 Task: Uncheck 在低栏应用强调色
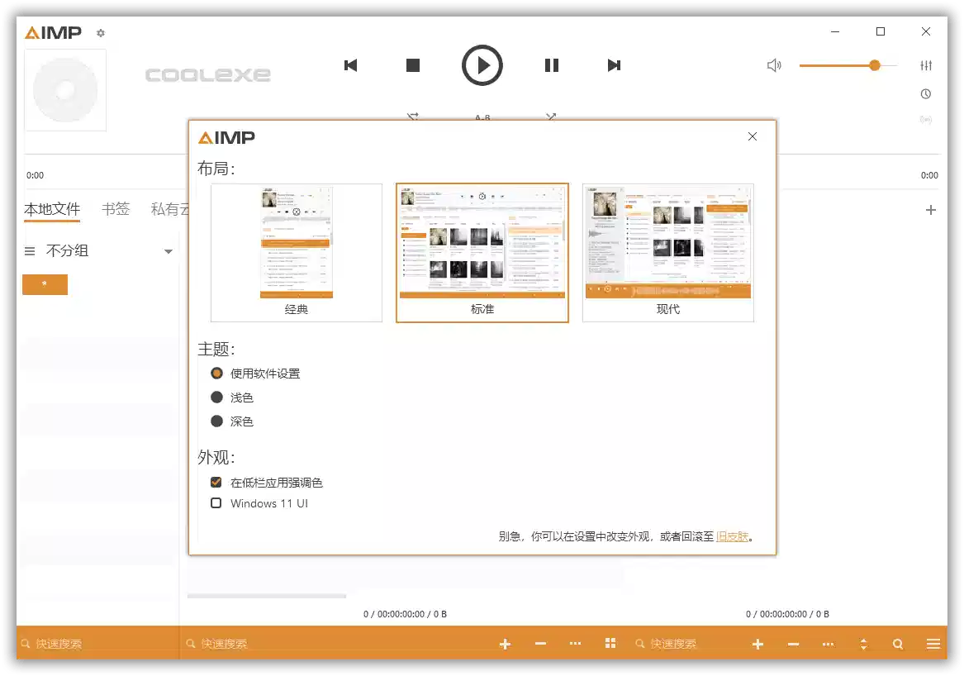[x=216, y=482]
